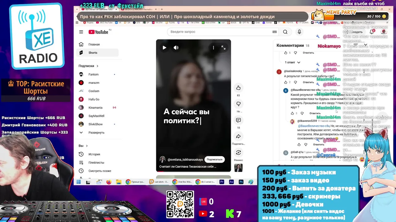Mute the Short via the speaker icon

176,47
